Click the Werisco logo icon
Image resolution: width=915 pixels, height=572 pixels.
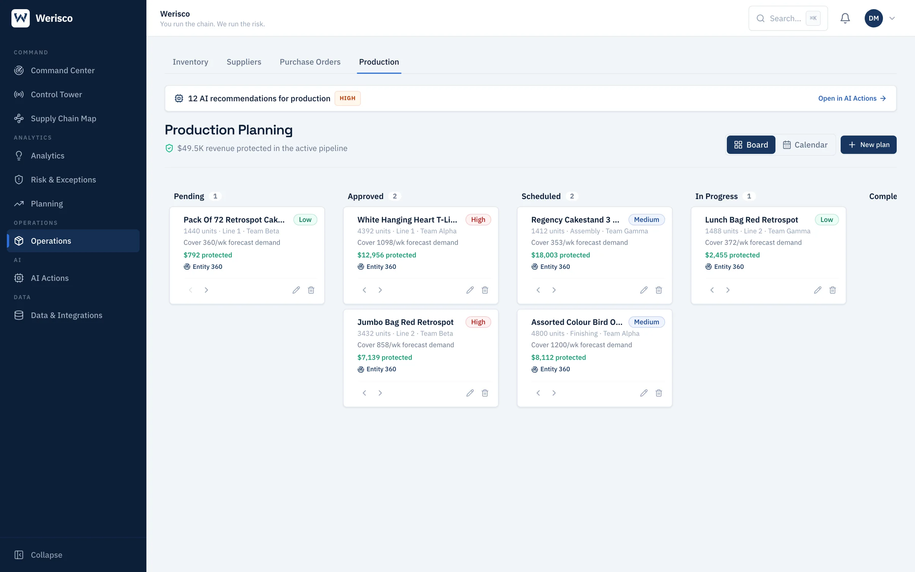click(x=21, y=18)
